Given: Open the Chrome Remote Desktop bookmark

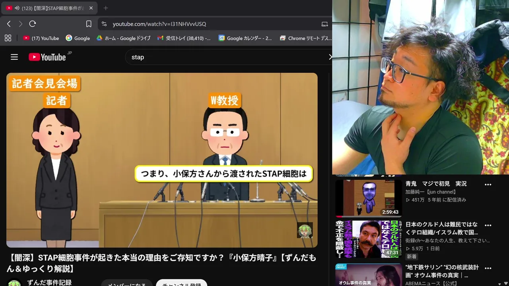Looking at the screenshot, I should pos(305,38).
